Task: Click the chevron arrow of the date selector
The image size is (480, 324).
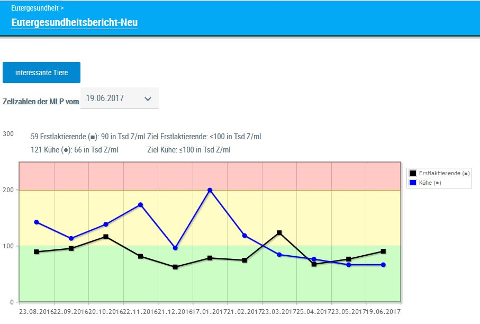Action: pyautogui.click(x=148, y=99)
